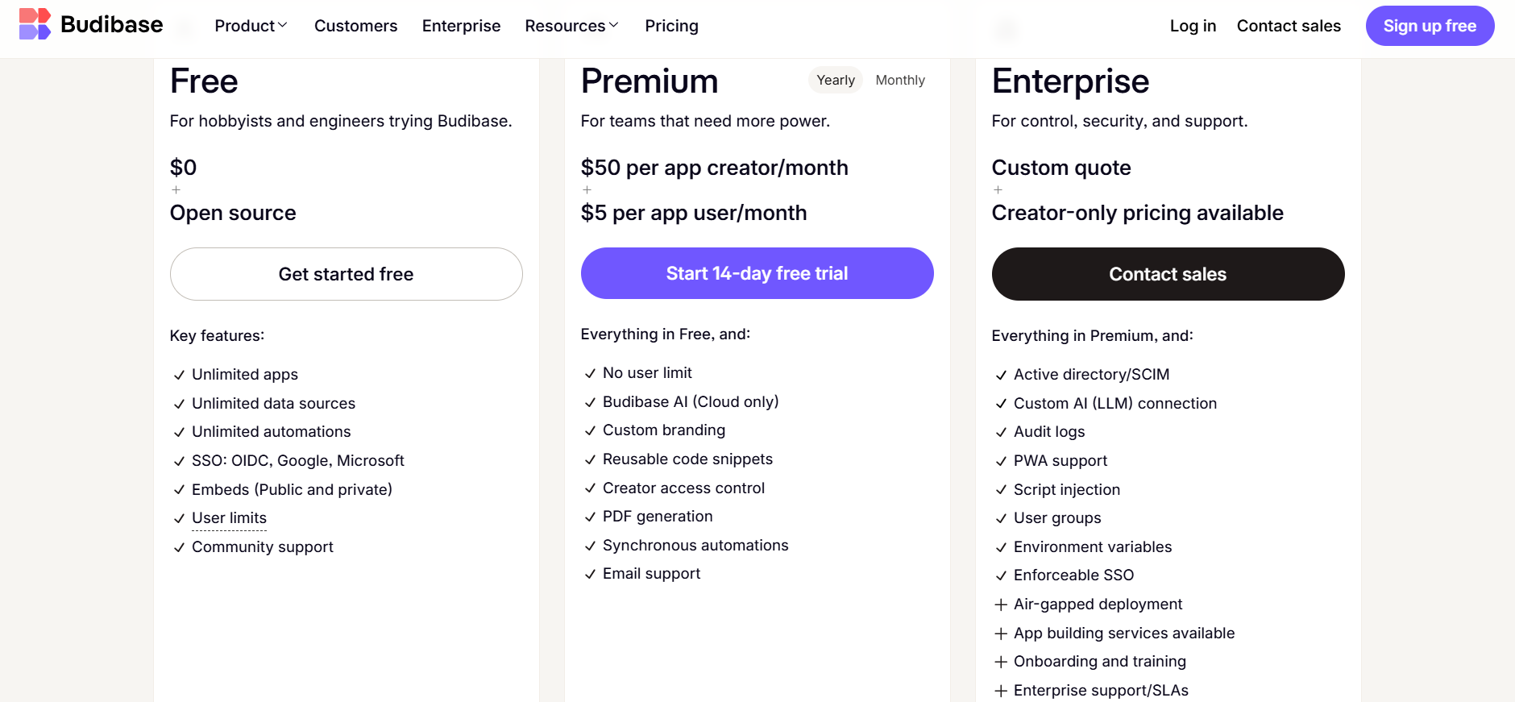Click the Log in link
Image resolution: width=1515 pixels, height=702 pixels.
[x=1193, y=26]
